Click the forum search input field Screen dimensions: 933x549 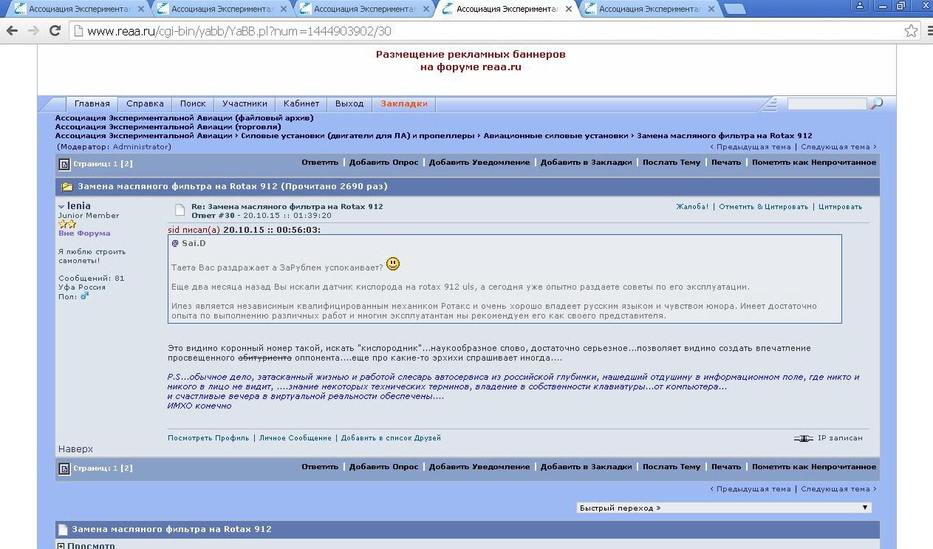(x=827, y=104)
